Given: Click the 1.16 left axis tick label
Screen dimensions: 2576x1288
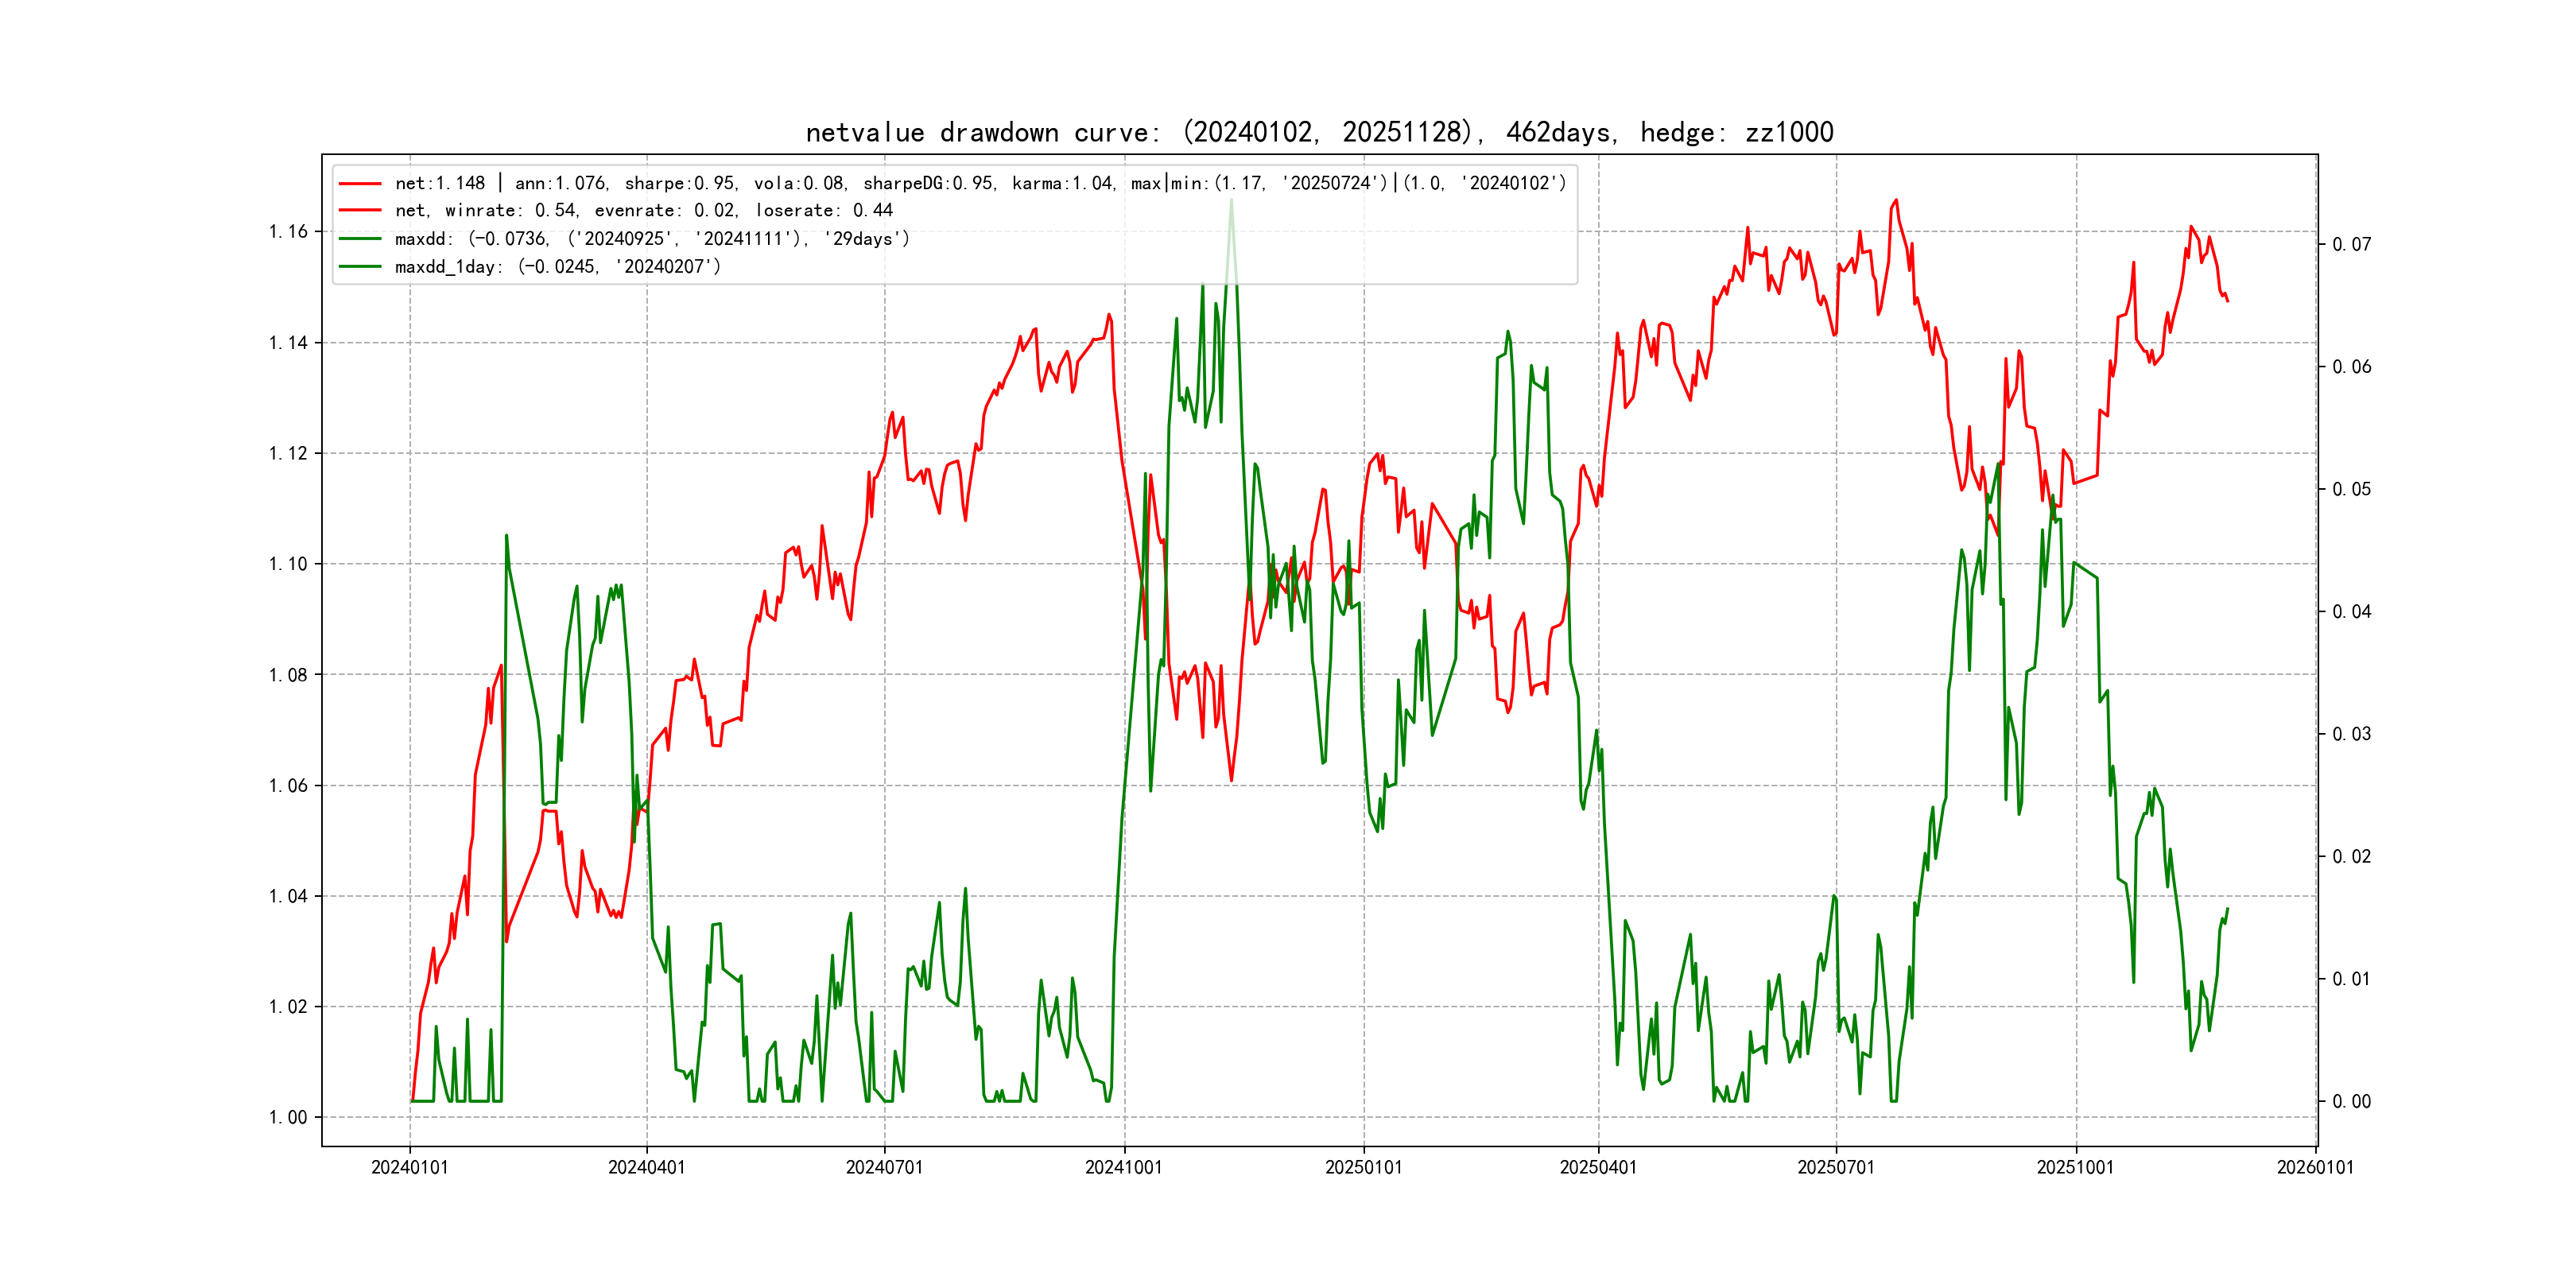Looking at the screenshot, I should (288, 232).
